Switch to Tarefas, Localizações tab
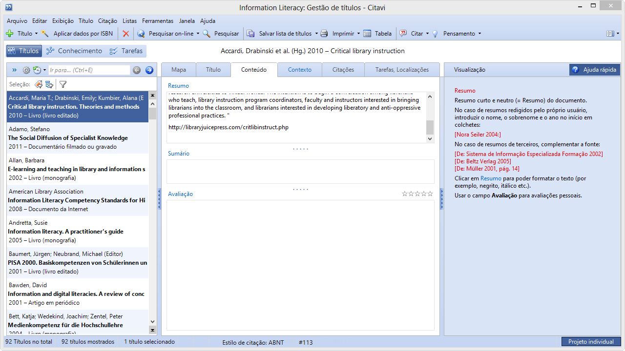This screenshot has height=351, width=625. point(402,70)
